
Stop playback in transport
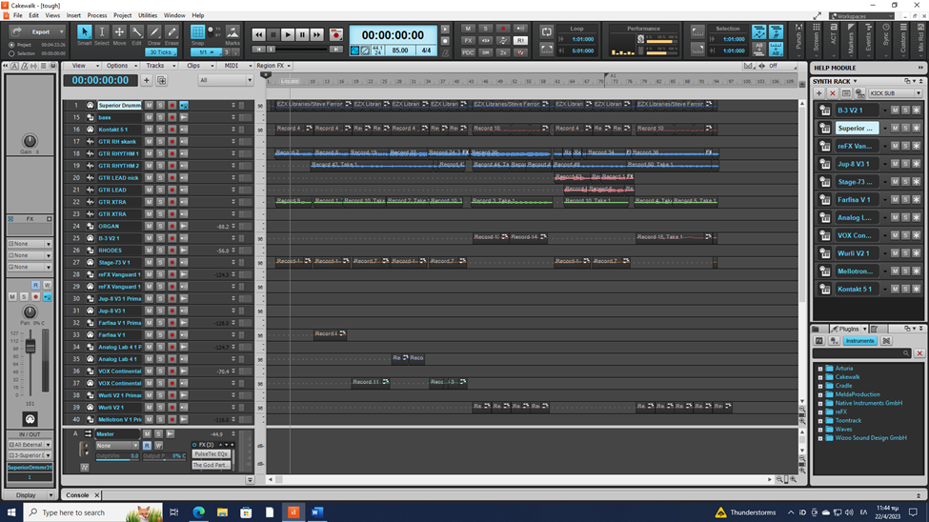coord(273,35)
